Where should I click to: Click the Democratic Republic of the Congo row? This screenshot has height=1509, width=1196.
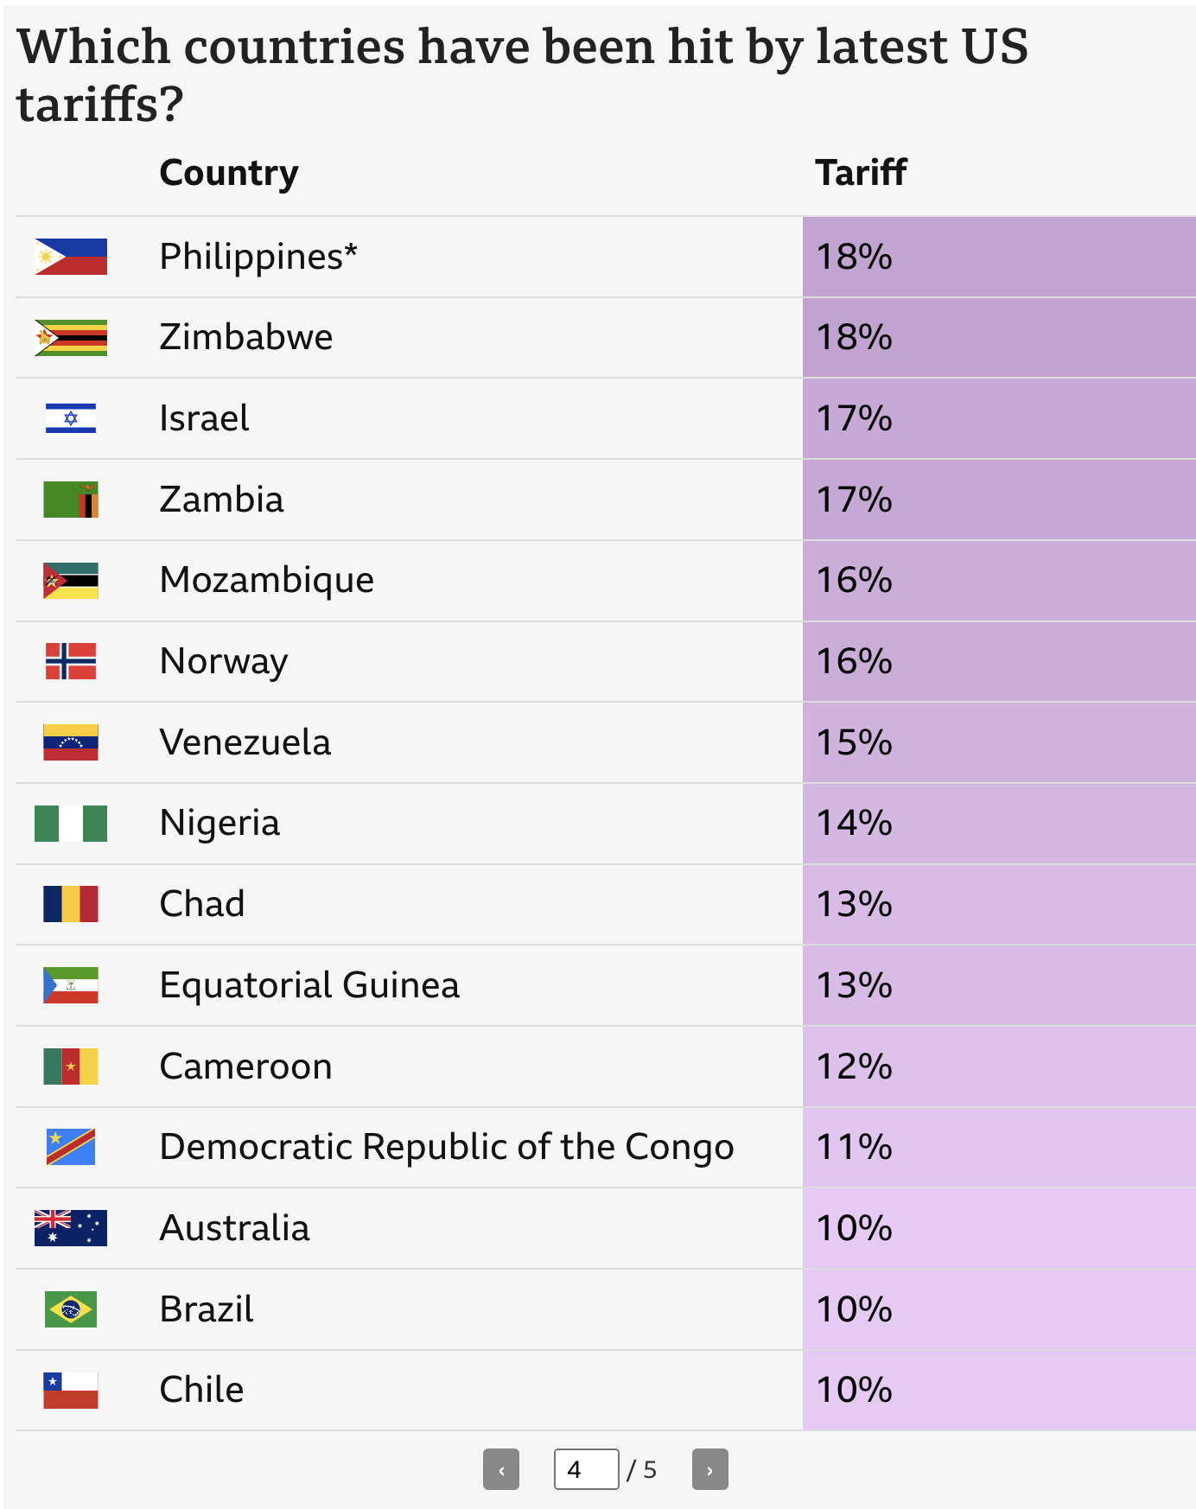446,1147
